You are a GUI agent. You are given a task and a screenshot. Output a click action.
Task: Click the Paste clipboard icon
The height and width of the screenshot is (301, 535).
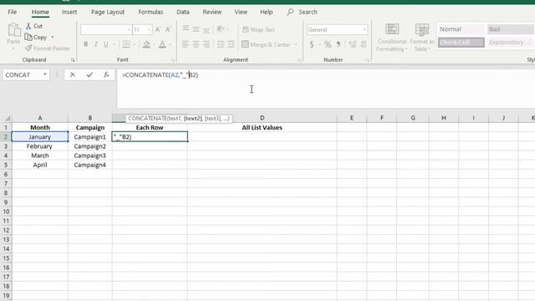(13, 30)
